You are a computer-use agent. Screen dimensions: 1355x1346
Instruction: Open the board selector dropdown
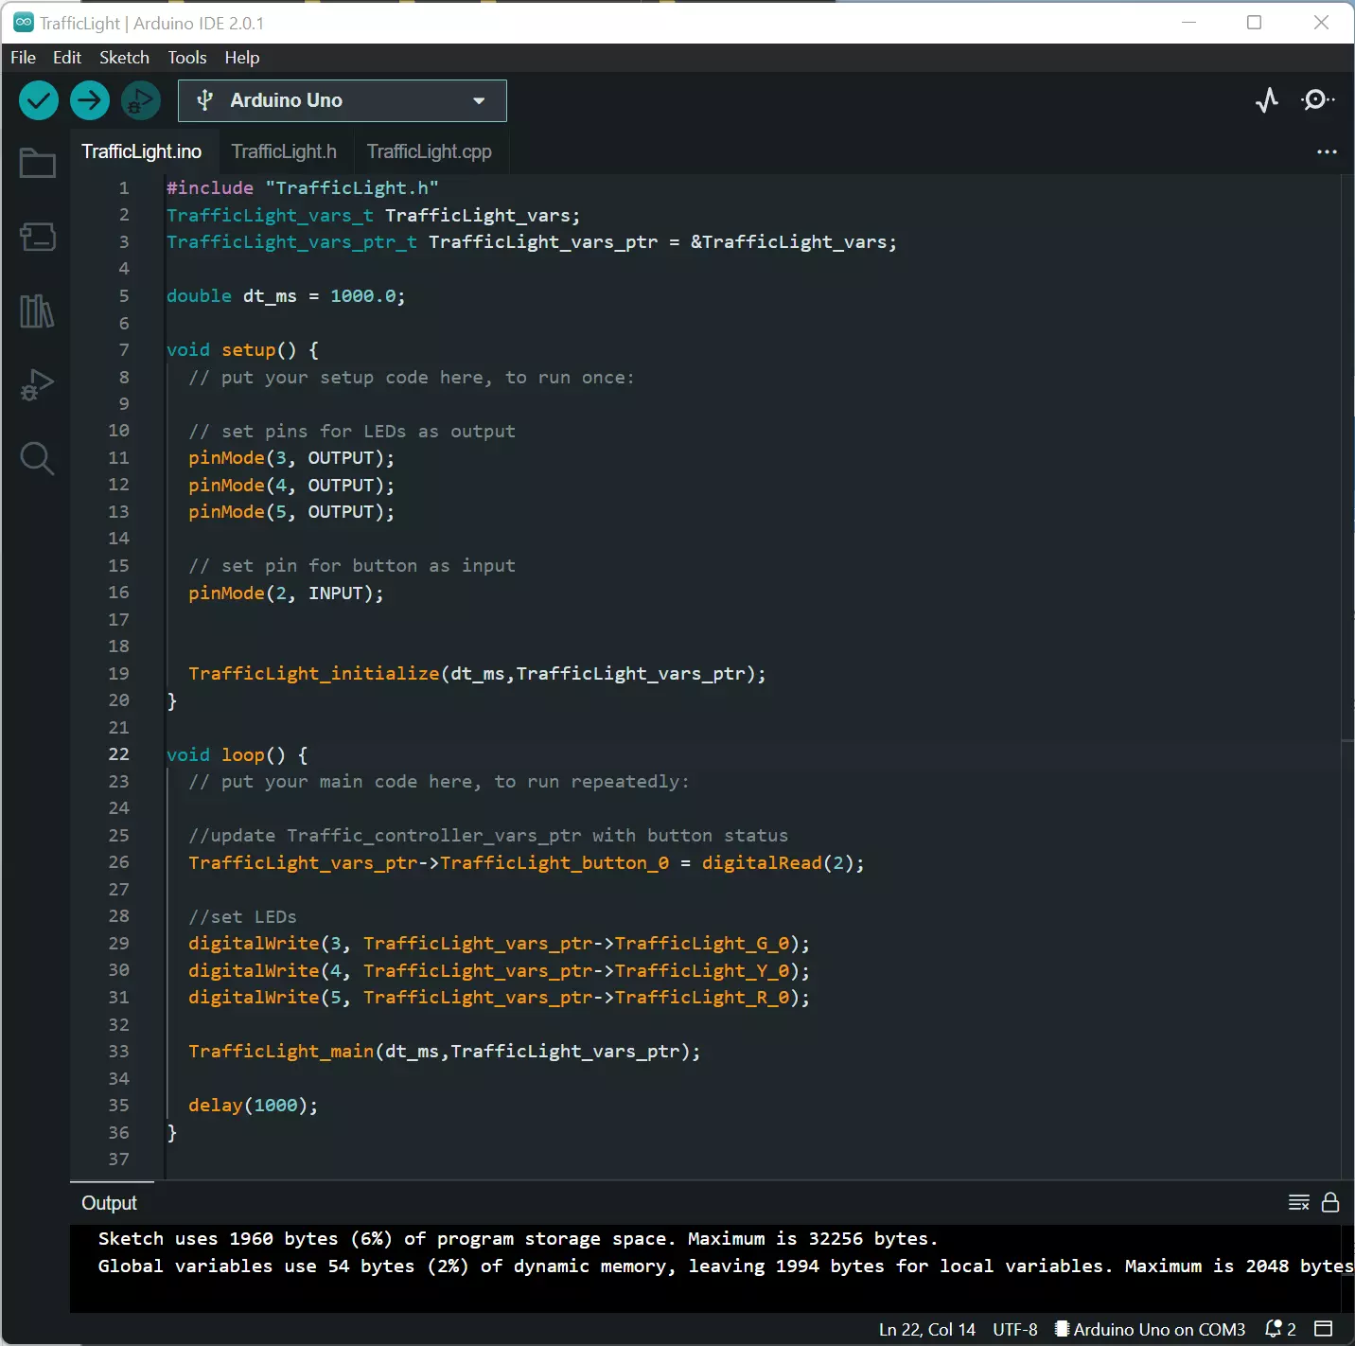[341, 100]
